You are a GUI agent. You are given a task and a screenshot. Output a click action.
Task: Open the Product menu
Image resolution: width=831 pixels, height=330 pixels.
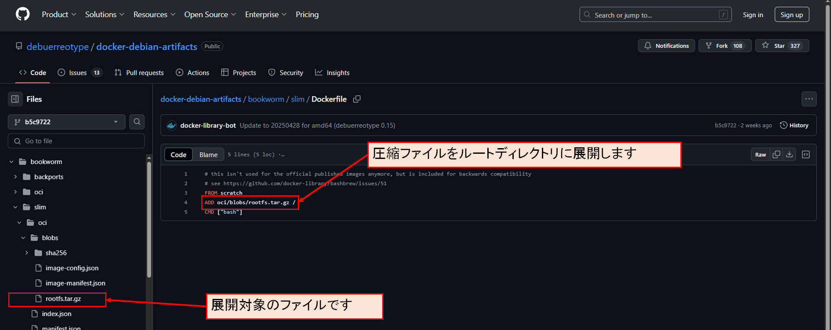pyautogui.click(x=59, y=14)
